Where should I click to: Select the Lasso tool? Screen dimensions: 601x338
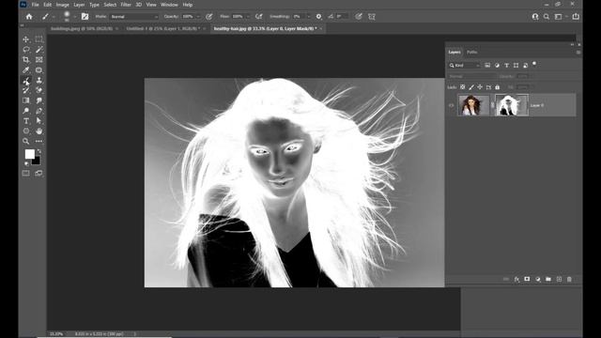click(26, 50)
